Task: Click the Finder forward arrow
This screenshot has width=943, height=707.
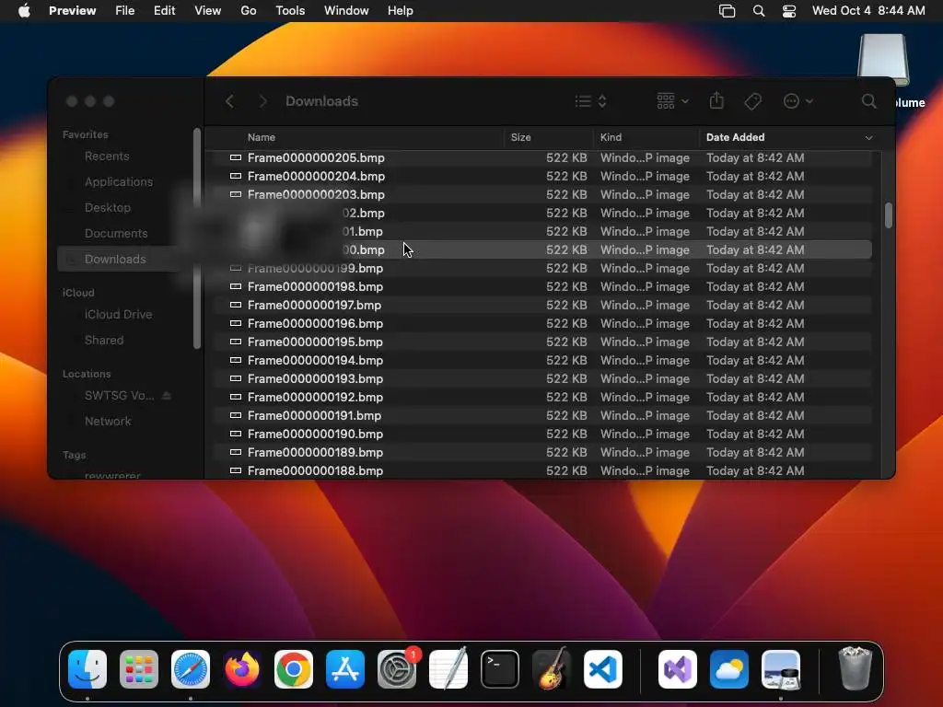Action: pyautogui.click(x=262, y=101)
